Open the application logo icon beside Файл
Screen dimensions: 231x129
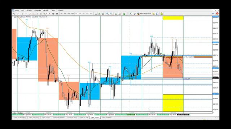click(x=13, y=10)
